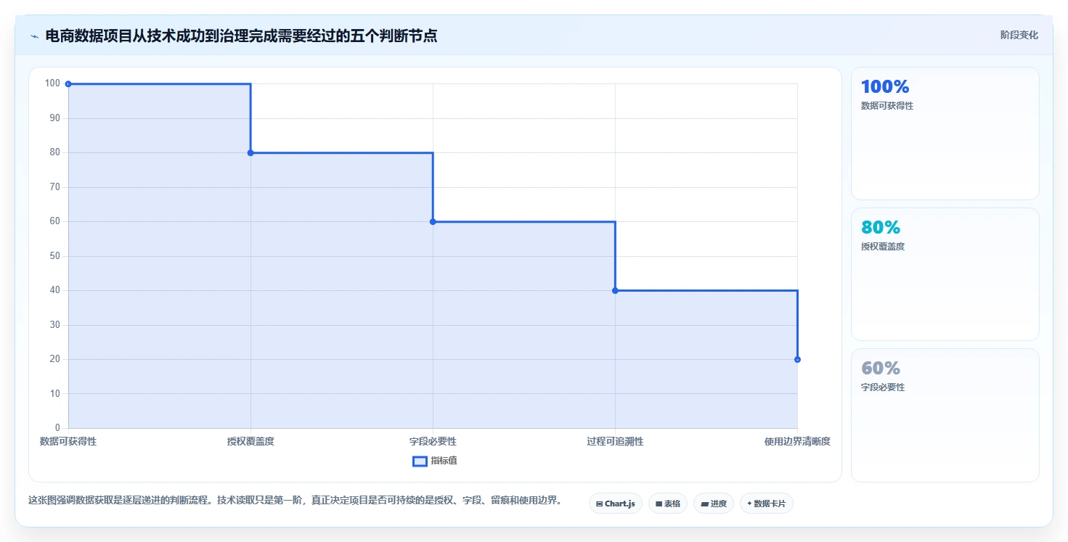Click the data point at 数据可获得性 100
The height and width of the screenshot is (542, 1068).
[x=68, y=84]
